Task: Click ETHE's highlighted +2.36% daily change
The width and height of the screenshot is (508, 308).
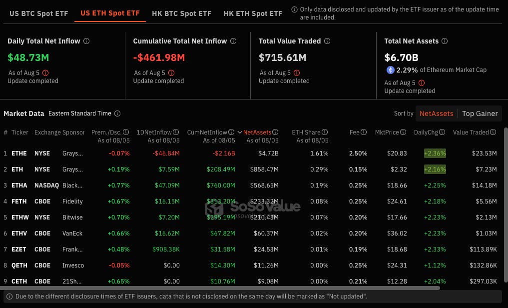Action: pos(435,153)
